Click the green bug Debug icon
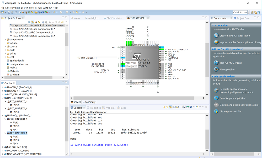 tap(29, 12)
